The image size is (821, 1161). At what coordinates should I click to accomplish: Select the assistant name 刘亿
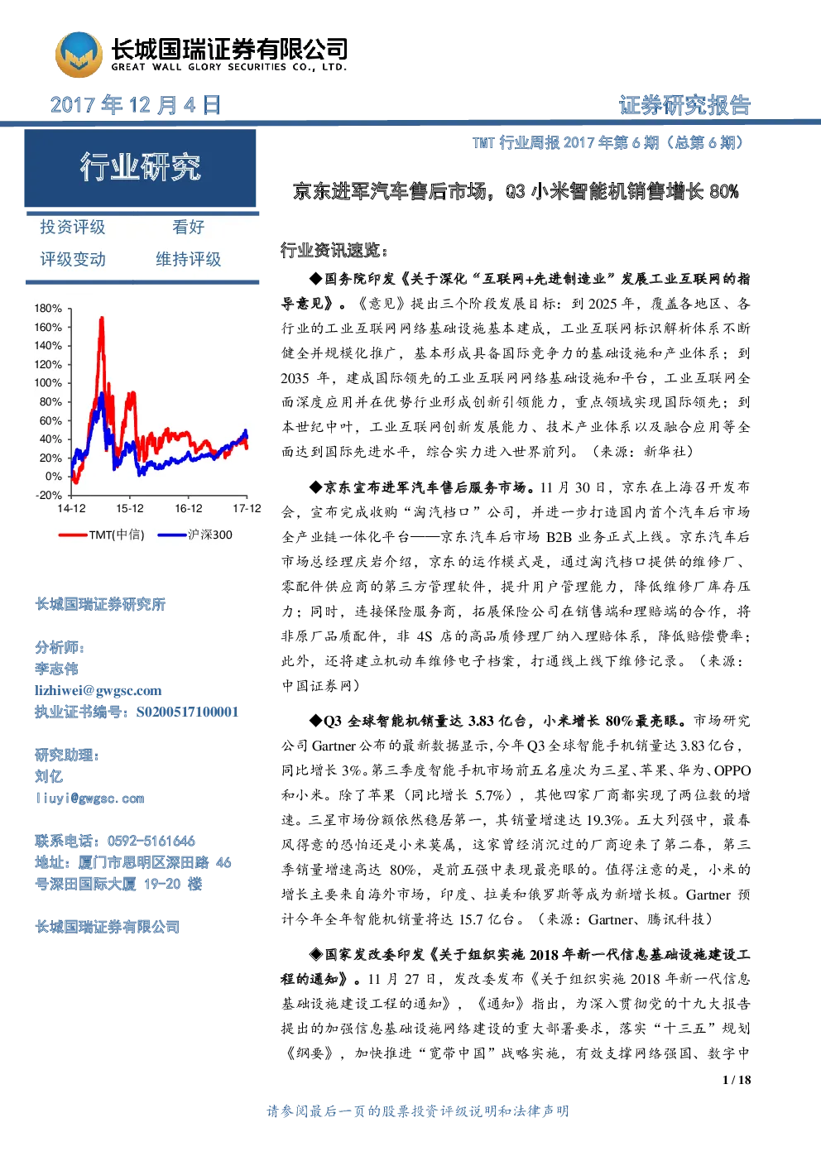tap(49, 776)
